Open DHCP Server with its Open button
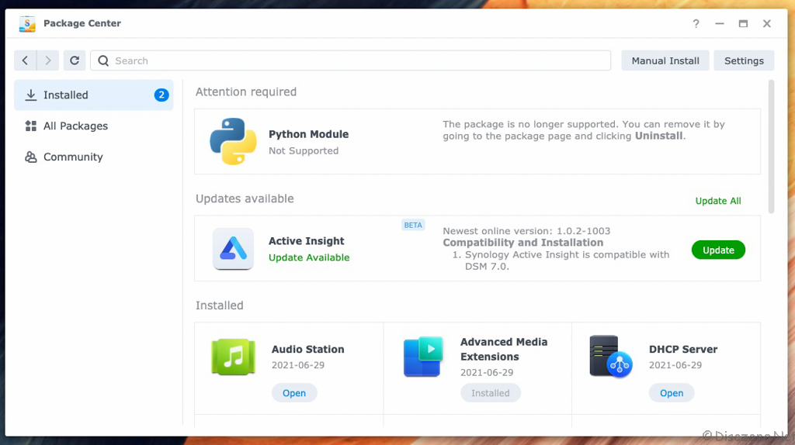Image resolution: width=795 pixels, height=445 pixels. [x=672, y=393]
